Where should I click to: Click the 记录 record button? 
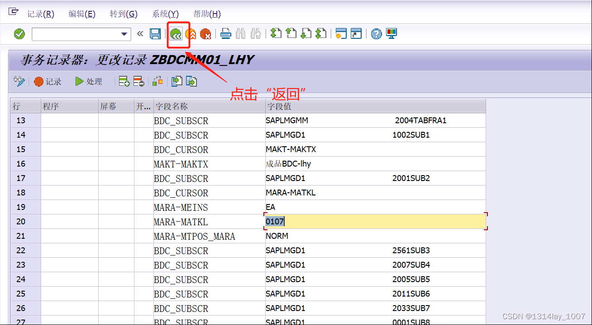point(48,81)
